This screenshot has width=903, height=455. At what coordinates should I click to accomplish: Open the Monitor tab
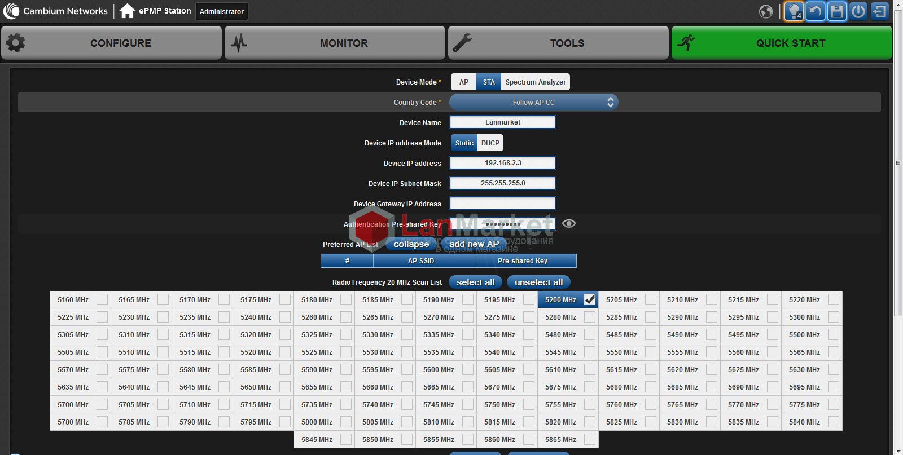pyautogui.click(x=335, y=43)
